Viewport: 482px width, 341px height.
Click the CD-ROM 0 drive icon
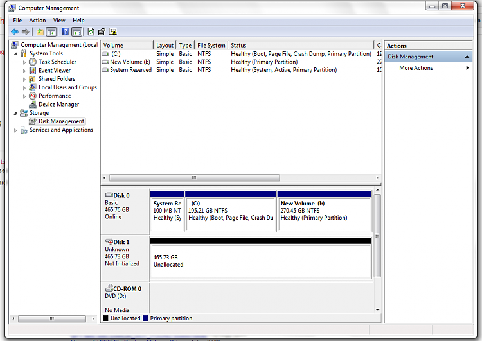[109, 288]
